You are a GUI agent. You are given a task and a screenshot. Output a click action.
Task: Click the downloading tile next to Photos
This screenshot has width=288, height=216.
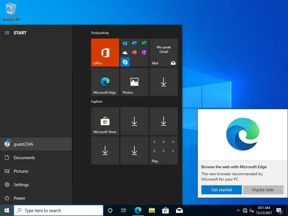point(164,82)
